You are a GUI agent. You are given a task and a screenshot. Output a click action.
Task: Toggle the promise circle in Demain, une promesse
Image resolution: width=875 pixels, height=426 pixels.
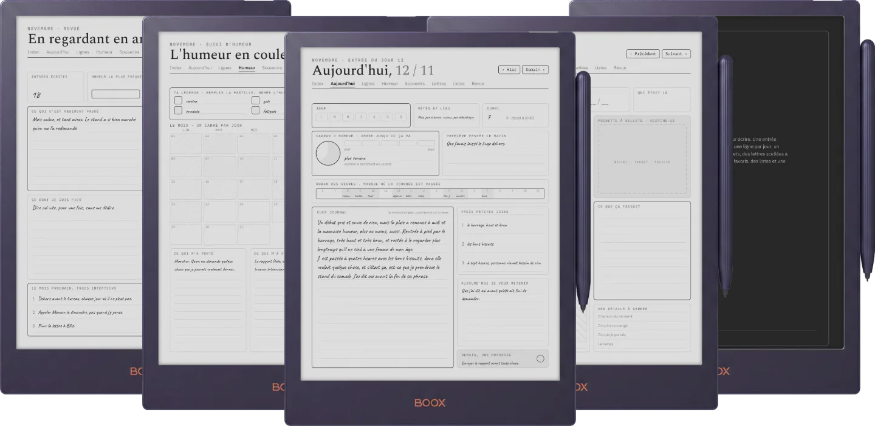[x=540, y=359]
